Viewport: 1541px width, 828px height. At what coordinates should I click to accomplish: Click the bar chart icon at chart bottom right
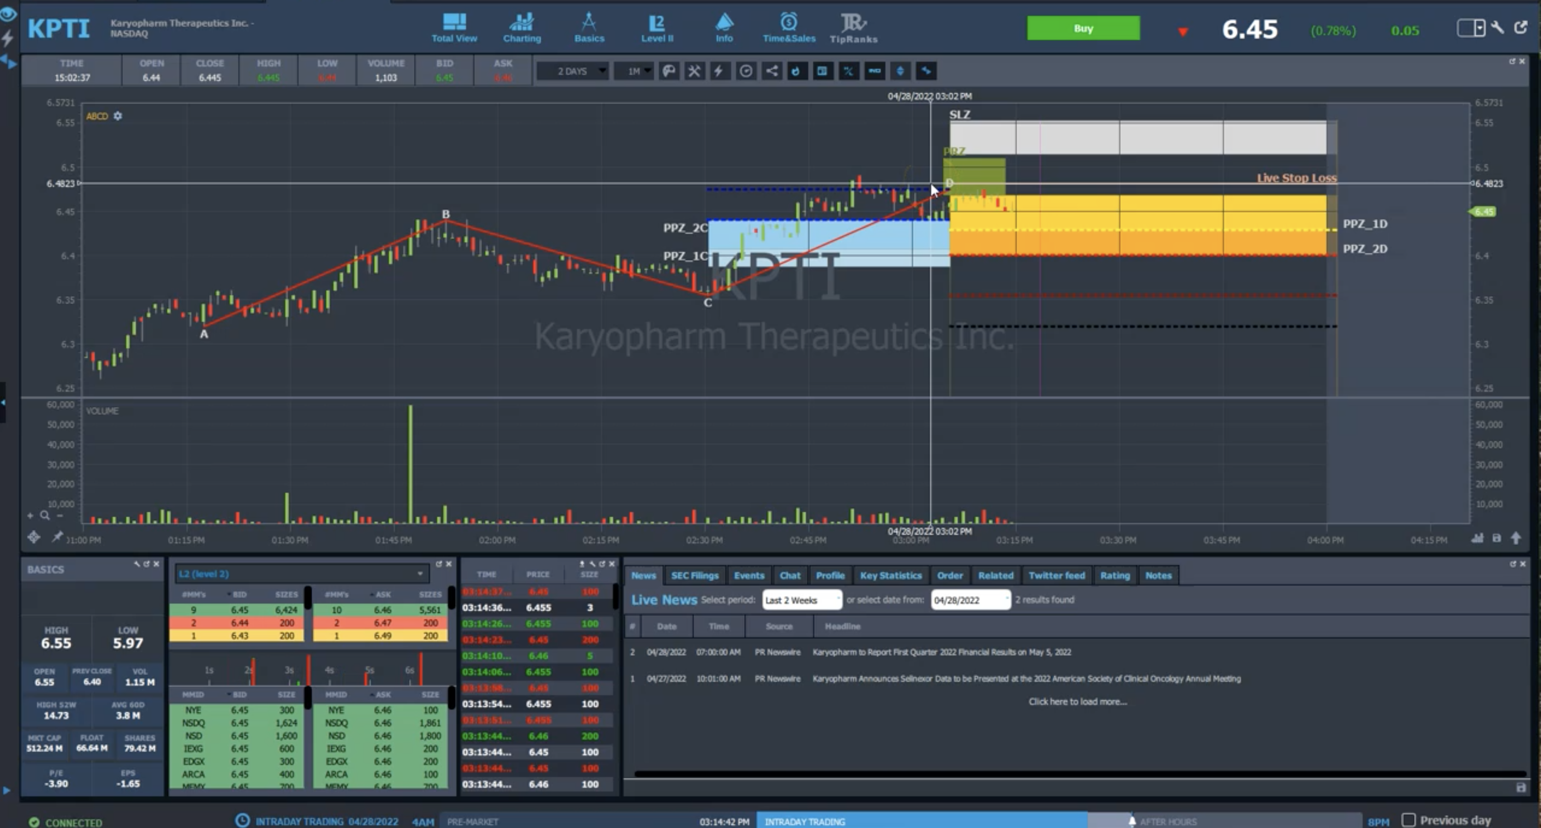(x=1478, y=539)
